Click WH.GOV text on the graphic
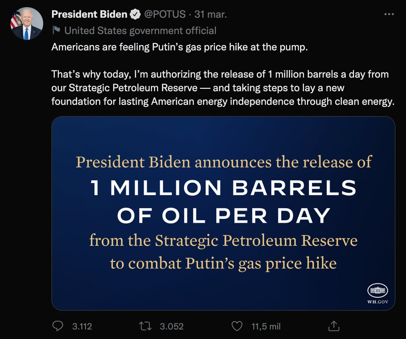This screenshot has width=406, height=339. pyautogui.click(x=377, y=302)
